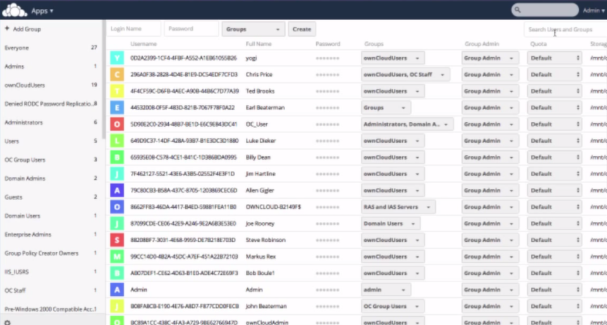
Task: Open OC_User's Administrators groups dropdown
Action: (x=407, y=124)
